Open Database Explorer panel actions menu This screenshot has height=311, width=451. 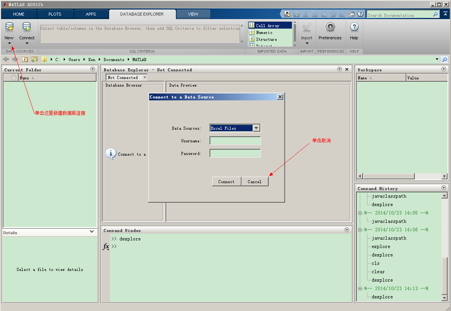click(340, 69)
